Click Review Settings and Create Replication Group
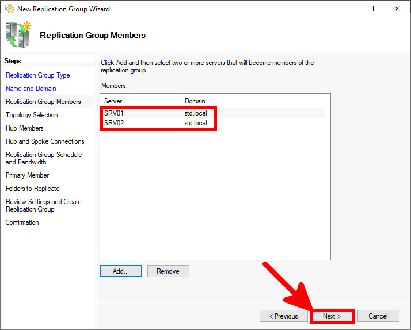The width and height of the screenshot is (411, 330). pyautogui.click(x=44, y=205)
